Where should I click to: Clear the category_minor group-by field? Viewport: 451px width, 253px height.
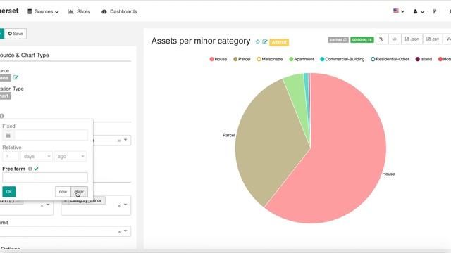119,206
